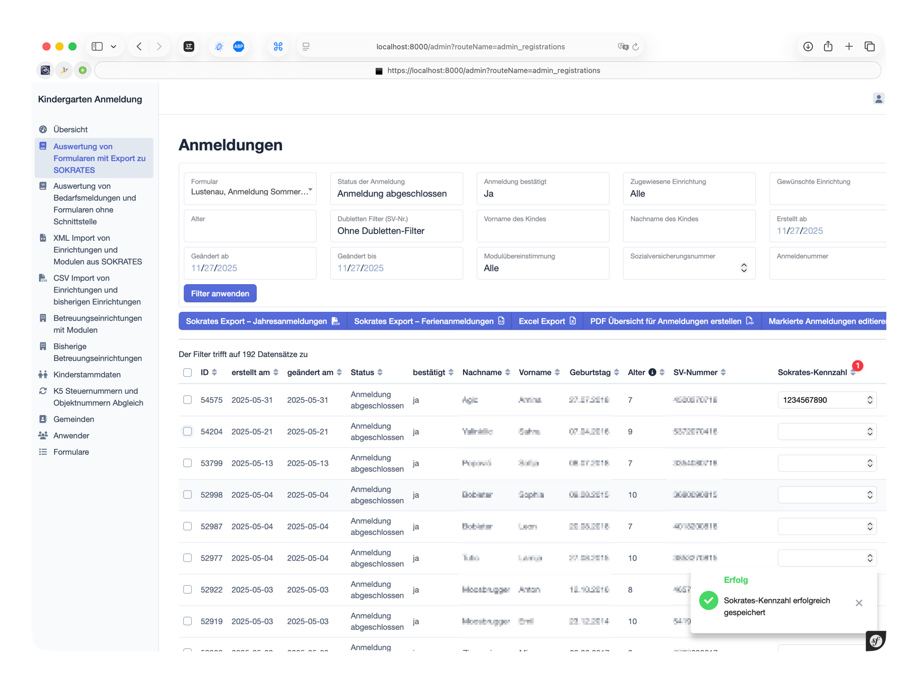Image resolution: width=918 pixels, height=683 pixels.
Task: Open the Modulübereinstimmung dropdown
Action: point(543,264)
